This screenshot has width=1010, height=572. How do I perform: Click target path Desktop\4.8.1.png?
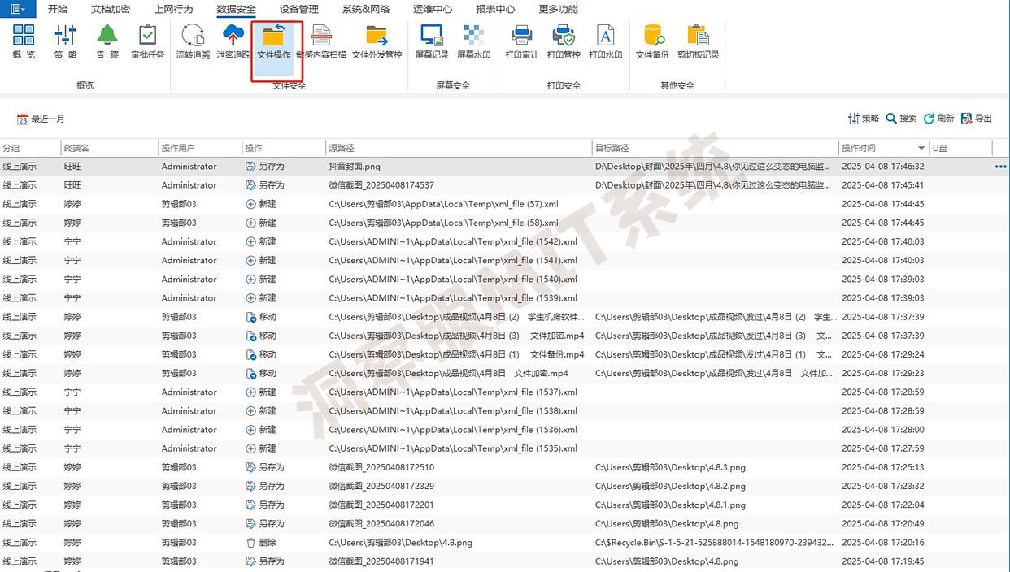(x=670, y=505)
